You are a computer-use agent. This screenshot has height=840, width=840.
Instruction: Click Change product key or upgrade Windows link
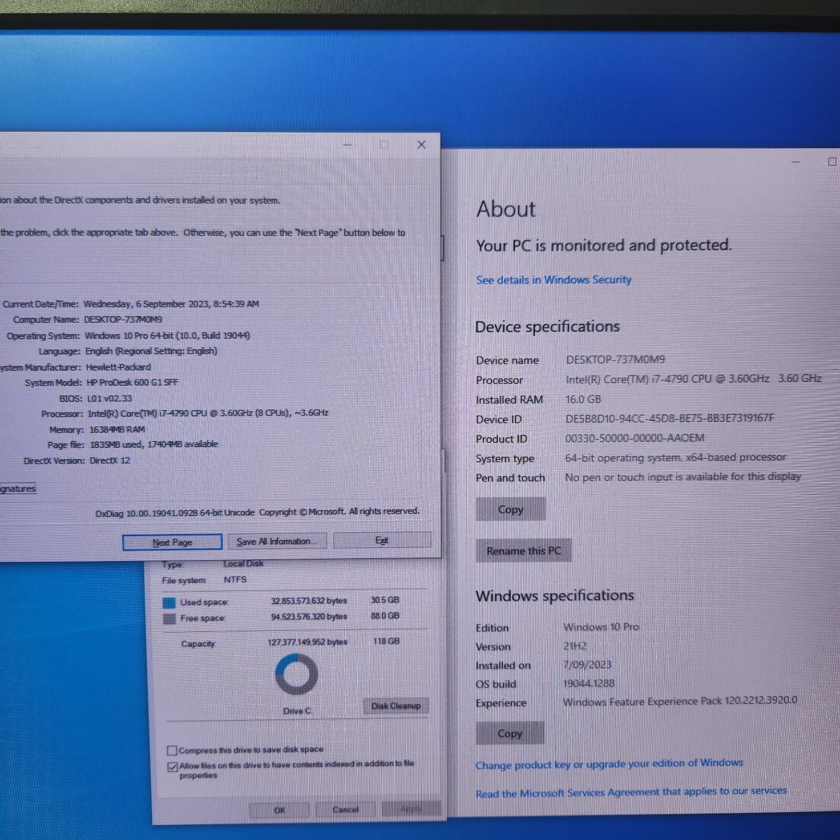click(609, 765)
